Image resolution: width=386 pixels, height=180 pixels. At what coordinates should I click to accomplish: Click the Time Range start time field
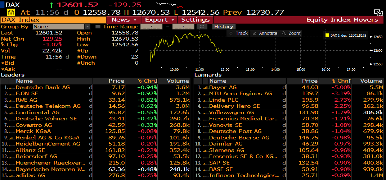click(x=151, y=27)
